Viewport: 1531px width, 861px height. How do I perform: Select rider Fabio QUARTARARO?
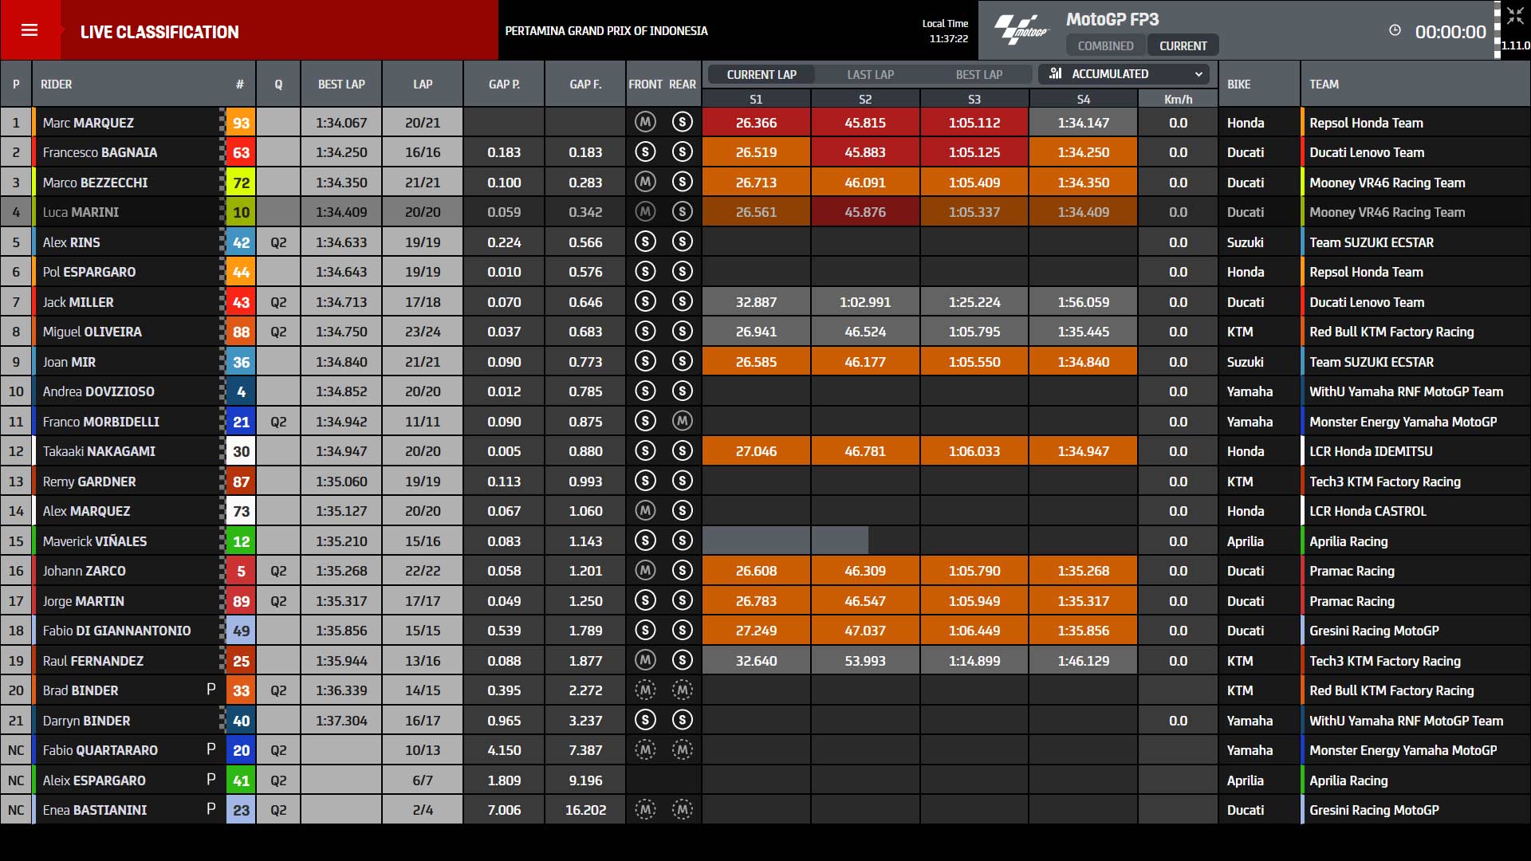[x=100, y=750]
